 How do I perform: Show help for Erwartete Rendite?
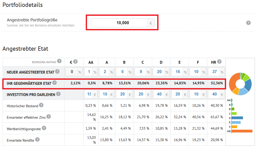[x=37, y=140]
